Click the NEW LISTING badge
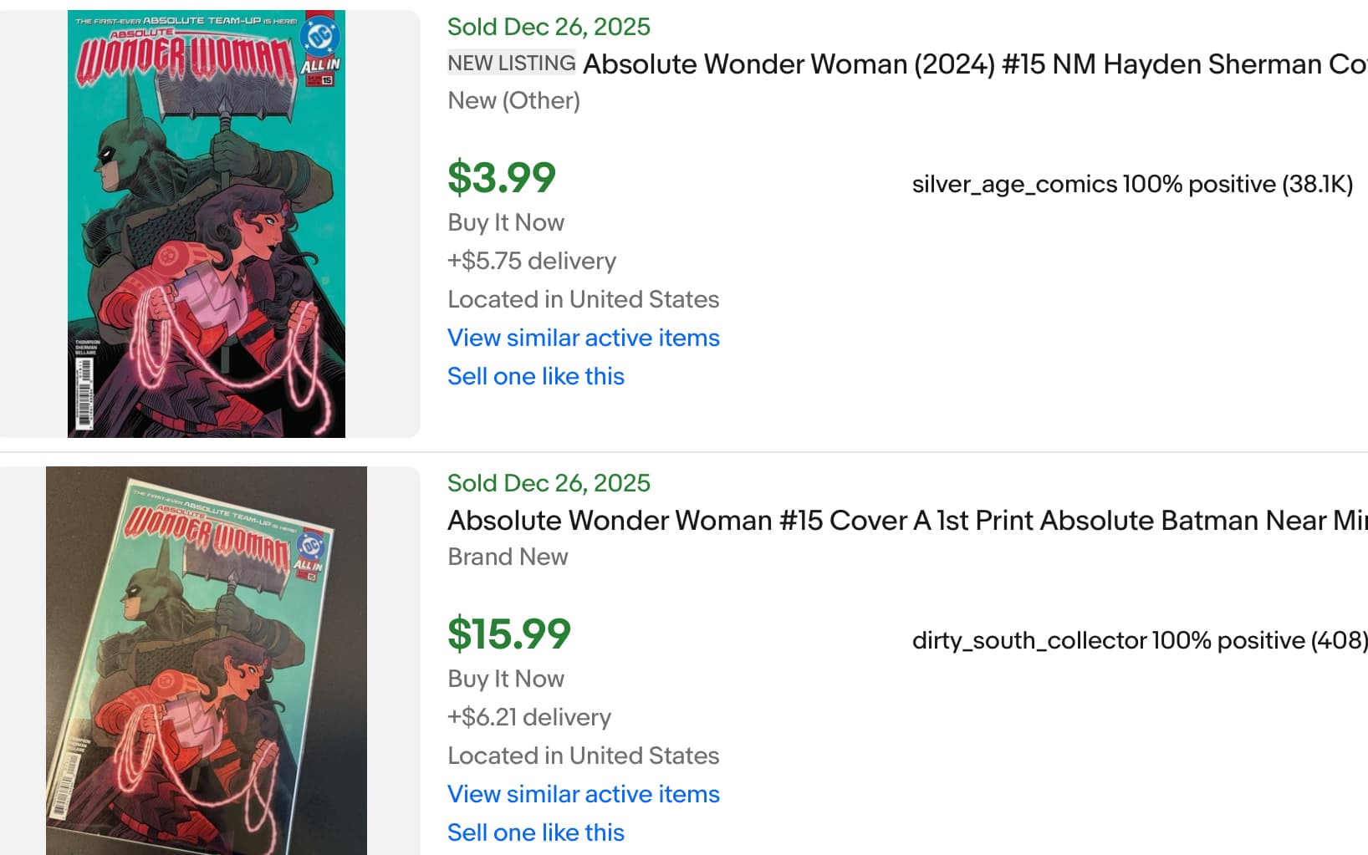Image resolution: width=1368 pixels, height=855 pixels. pos(511,64)
